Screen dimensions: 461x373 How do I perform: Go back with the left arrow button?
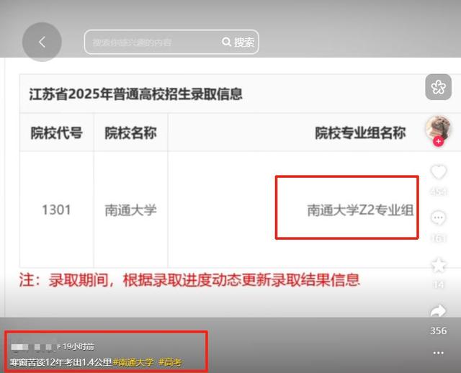42,42
